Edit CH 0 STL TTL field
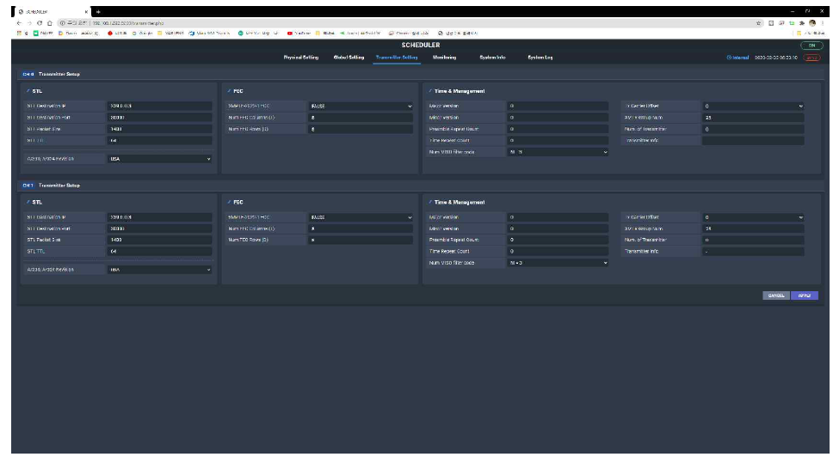Viewport: 833px width, 457px height. (159, 141)
